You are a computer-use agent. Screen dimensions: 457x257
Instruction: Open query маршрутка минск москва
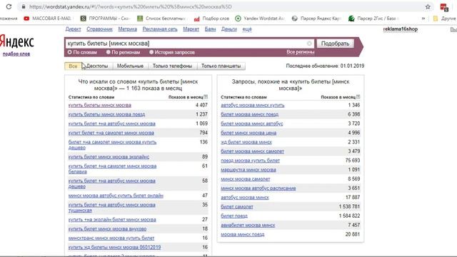248,170
